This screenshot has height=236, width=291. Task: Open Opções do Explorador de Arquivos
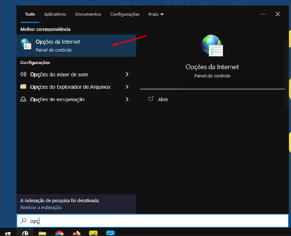click(x=70, y=87)
